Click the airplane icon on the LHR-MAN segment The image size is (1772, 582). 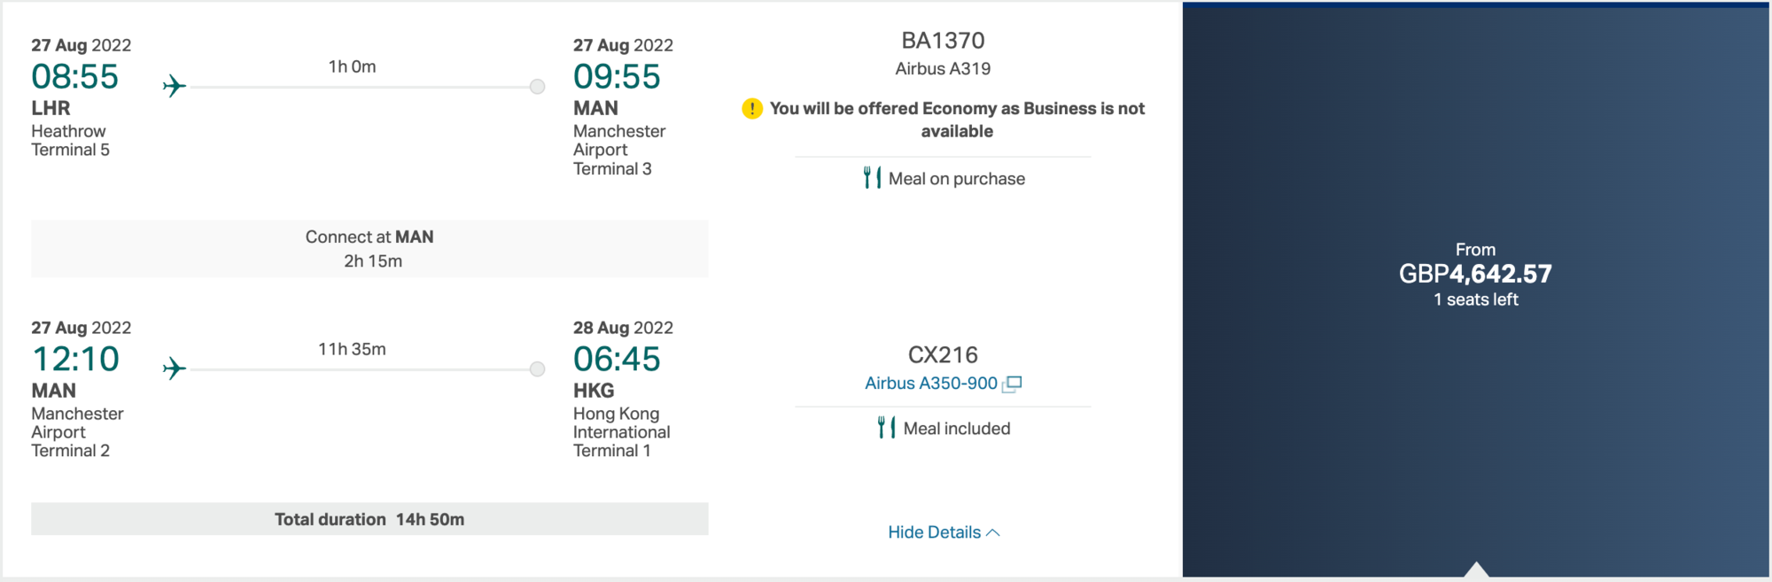tap(174, 88)
